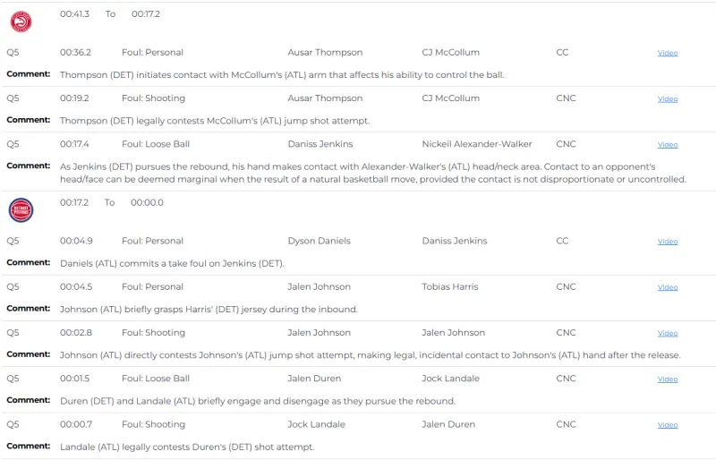Click the 00:17.4 timestamp of loose ball foul
Viewport: 716px width, 460px height.
tap(75, 144)
